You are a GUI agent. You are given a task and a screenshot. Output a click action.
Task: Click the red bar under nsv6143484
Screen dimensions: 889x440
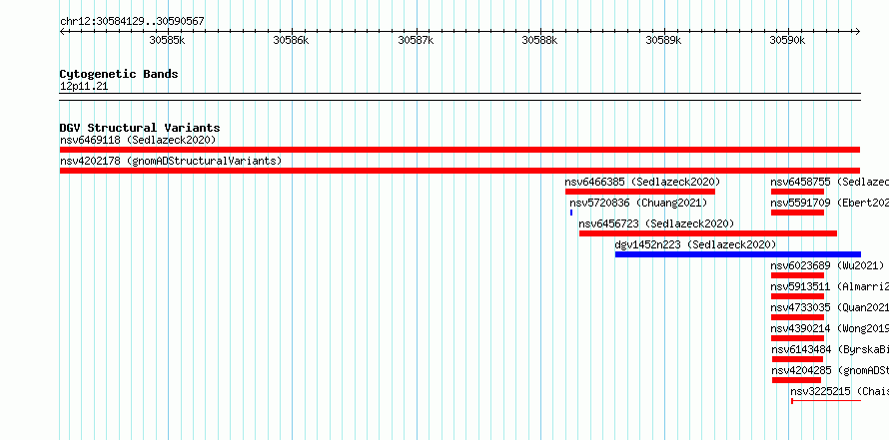(797, 359)
